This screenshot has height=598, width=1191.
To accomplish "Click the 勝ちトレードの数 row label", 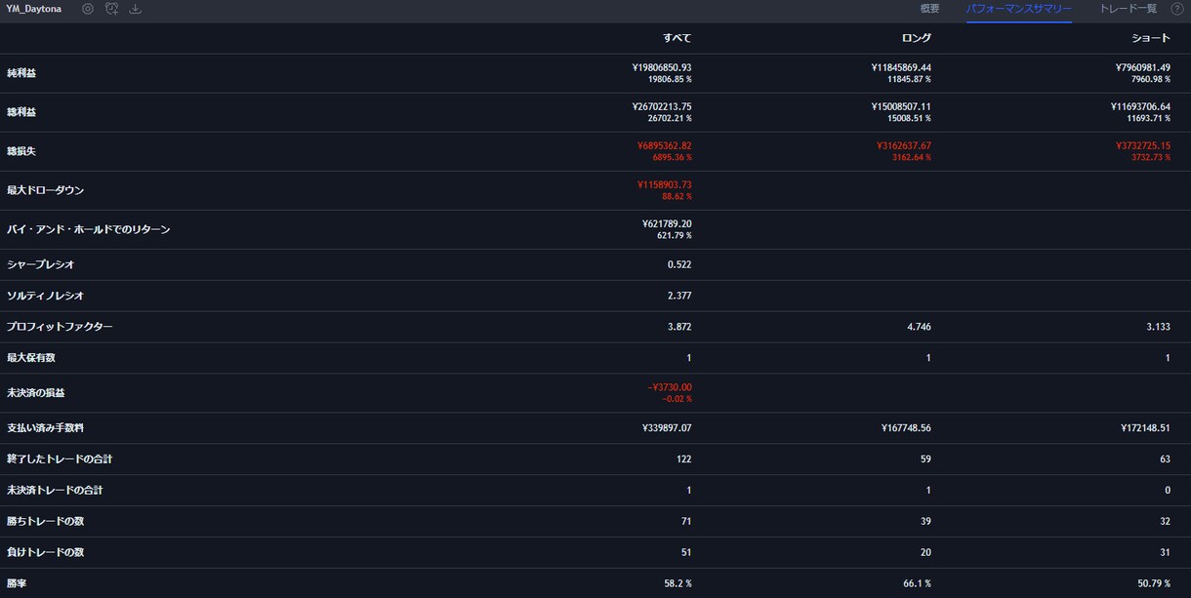I will pyautogui.click(x=46, y=522).
